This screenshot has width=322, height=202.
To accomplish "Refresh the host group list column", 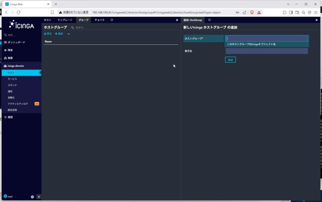I will [112, 20].
